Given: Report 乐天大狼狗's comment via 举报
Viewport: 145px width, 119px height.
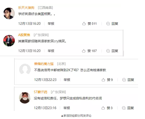Looking at the screenshot, I should point(51,23).
